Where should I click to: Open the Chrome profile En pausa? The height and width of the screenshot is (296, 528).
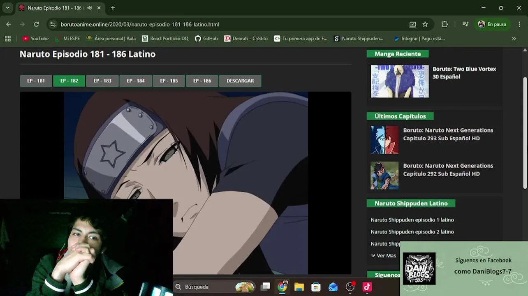[493, 24]
